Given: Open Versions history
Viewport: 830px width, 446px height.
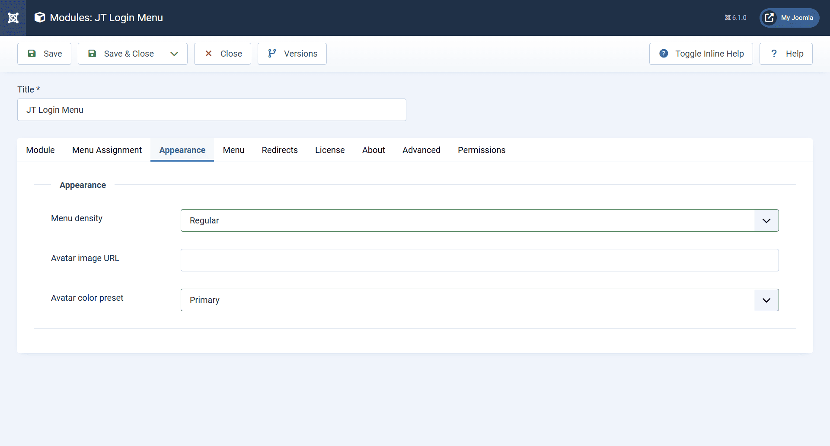Looking at the screenshot, I should click(x=292, y=54).
